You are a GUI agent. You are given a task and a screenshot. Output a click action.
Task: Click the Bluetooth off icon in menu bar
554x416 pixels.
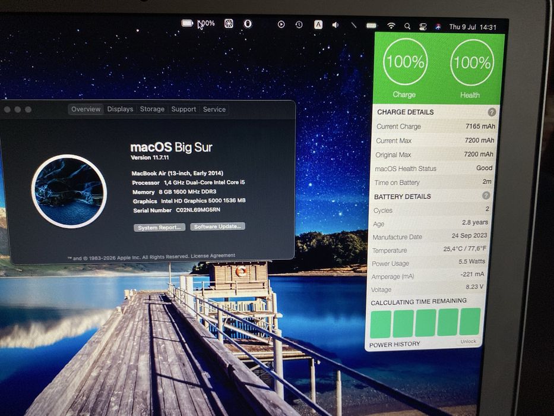point(353,25)
